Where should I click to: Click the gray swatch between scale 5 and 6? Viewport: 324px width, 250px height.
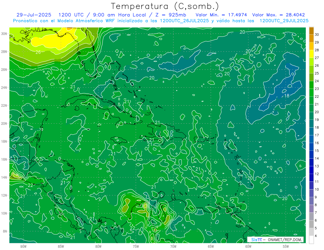click(x=311, y=224)
